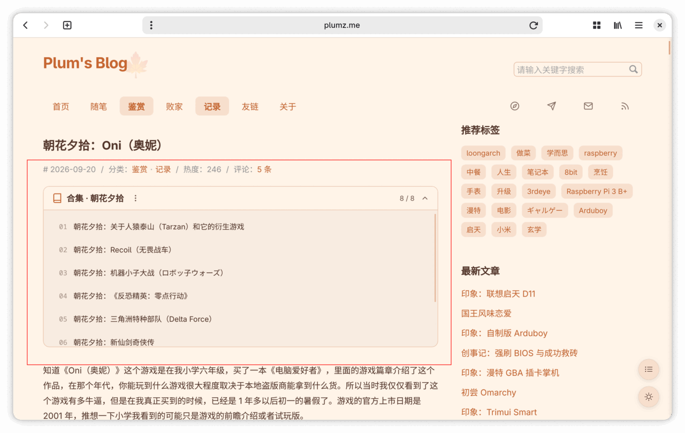Open collection item 05 Delta Force

pos(143,319)
